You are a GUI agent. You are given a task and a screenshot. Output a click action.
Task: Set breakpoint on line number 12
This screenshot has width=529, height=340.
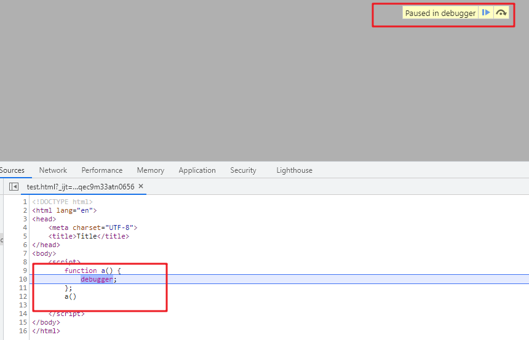pos(23,296)
